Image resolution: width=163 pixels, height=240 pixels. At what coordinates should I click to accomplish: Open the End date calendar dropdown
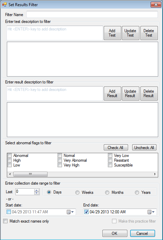151,212
